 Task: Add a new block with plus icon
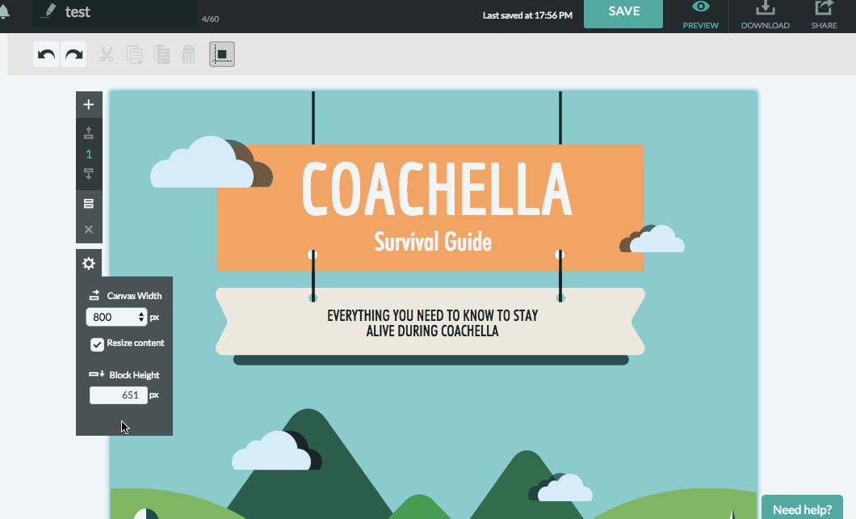(89, 104)
